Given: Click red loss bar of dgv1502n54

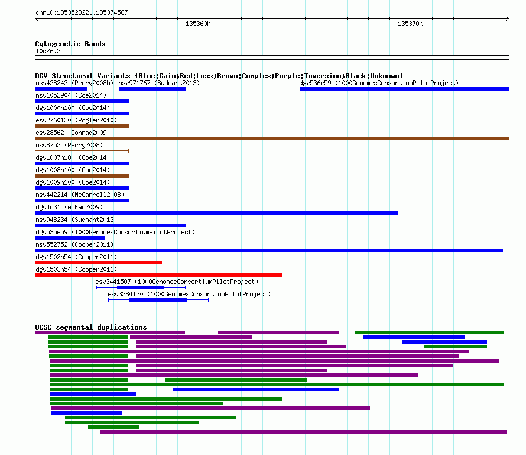Looking at the screenshot, I should tap(98, 263).
